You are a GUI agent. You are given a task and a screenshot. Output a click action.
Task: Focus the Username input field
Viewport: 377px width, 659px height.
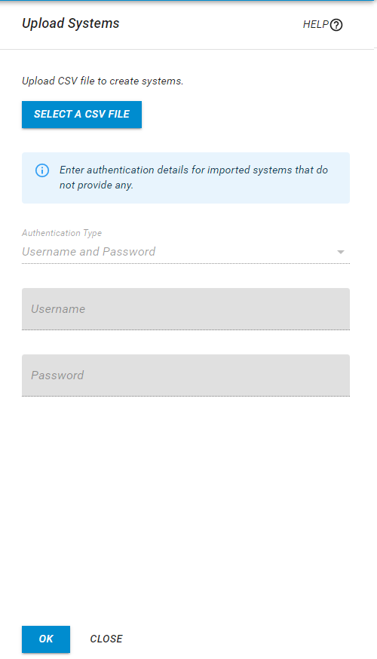(185, 309)
